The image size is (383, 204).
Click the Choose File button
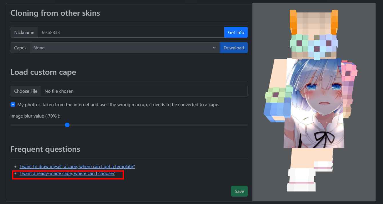pos(26,91)
